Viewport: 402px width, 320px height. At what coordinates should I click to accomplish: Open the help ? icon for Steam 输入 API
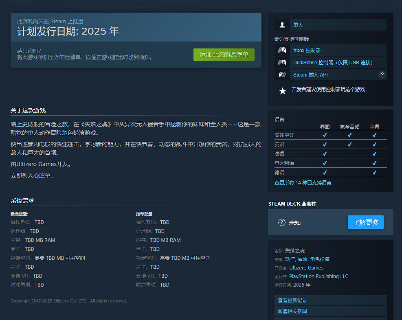[x=382, y=75]
